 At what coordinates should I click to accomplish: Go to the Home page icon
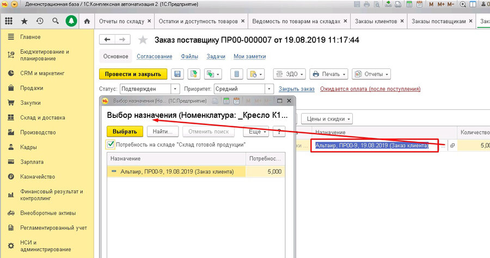(x=87, y=21)
